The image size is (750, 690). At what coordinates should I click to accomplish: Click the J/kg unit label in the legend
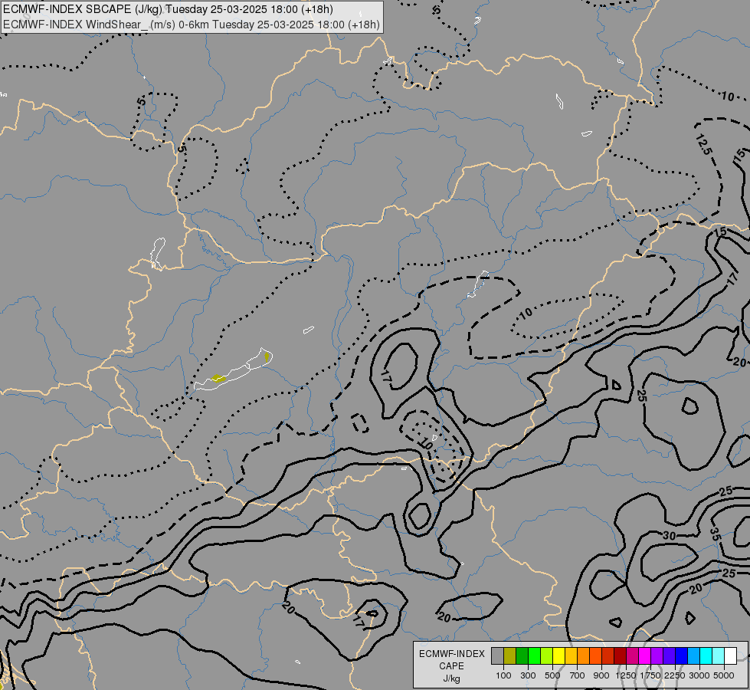click(x=451, y=678)
